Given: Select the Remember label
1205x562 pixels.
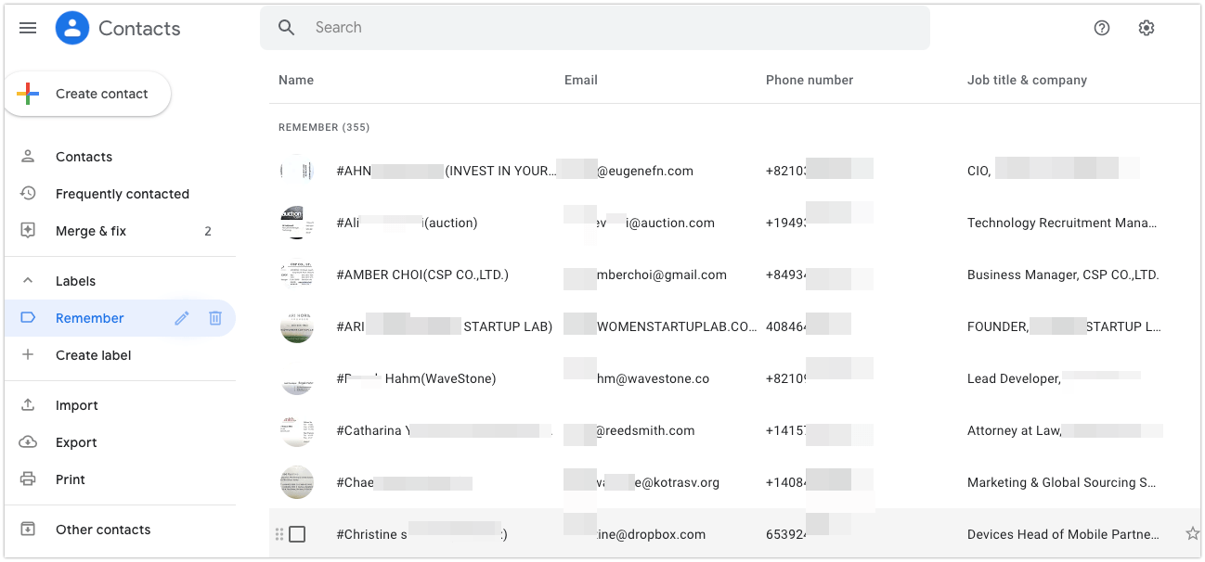Looking at the screenshot, I should [90, 318].
